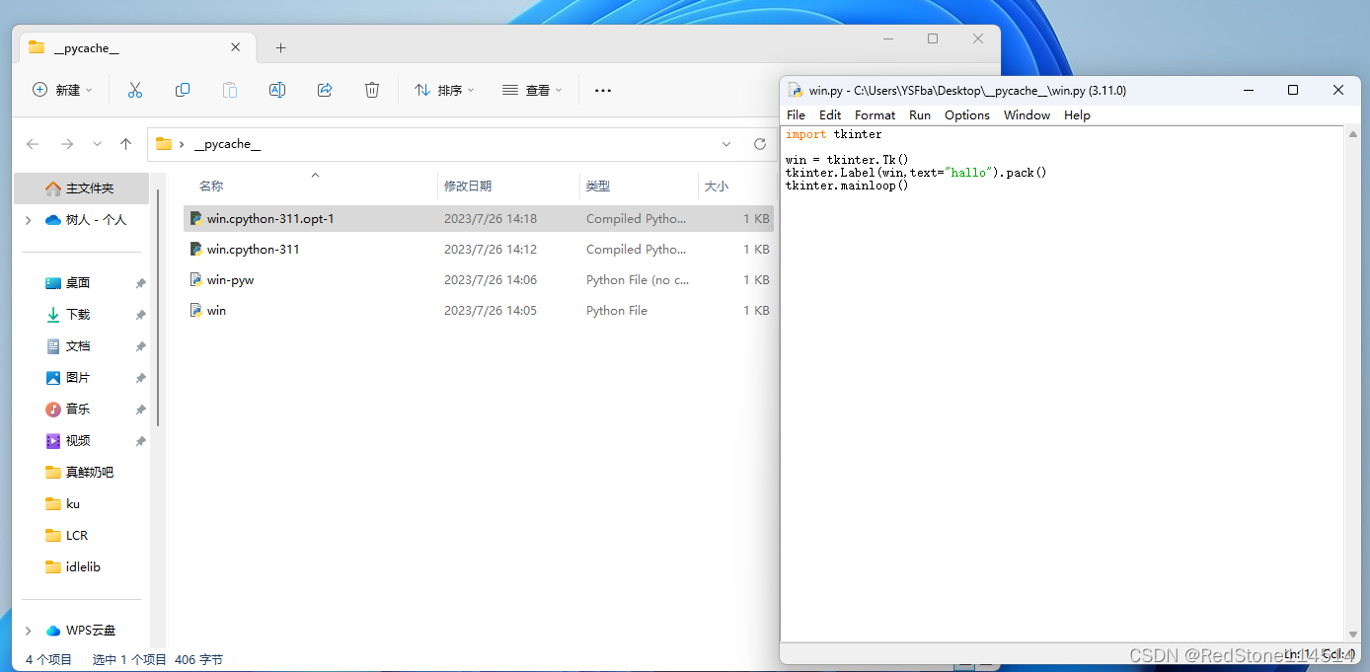Click the IDLE editor vertical scrollbar

coord(1352,385)
